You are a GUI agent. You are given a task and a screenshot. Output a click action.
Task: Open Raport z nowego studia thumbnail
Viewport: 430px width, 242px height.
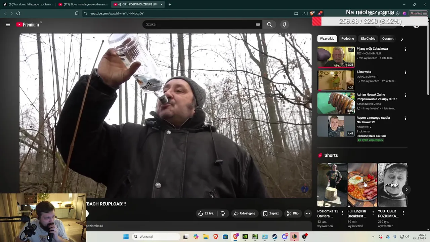point(336,126)
